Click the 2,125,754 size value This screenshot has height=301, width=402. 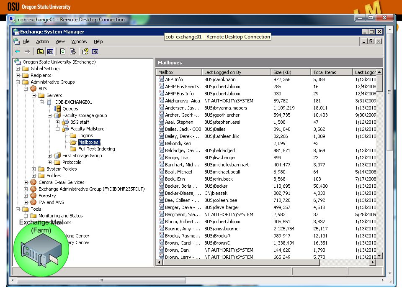[x=284, y=229]
